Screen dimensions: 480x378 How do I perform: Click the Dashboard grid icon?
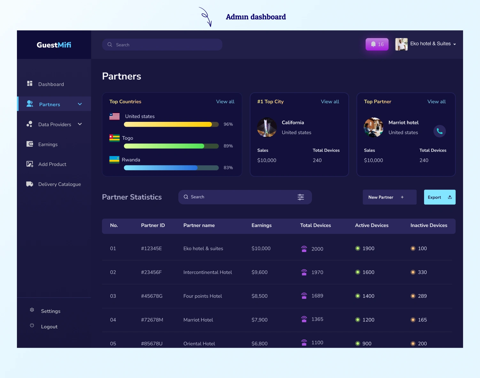click(30, 83)
